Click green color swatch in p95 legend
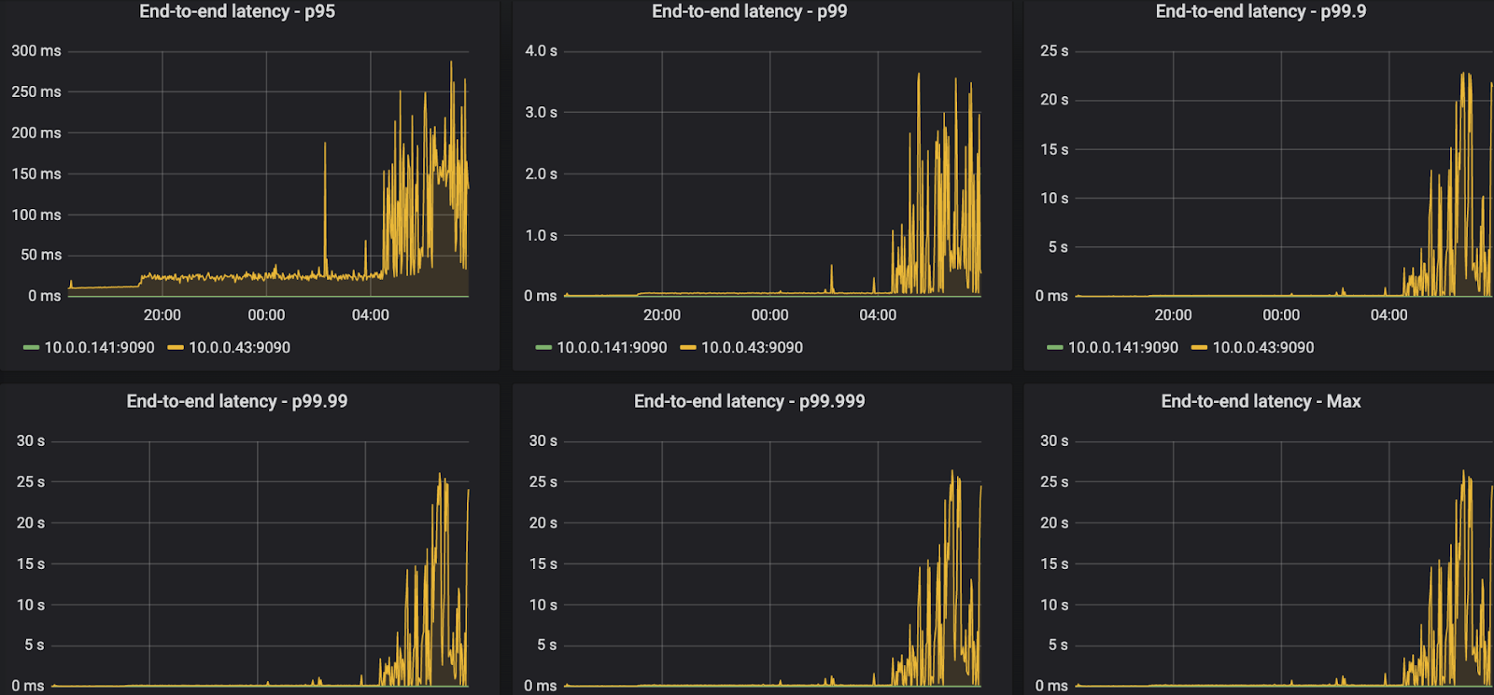 point(31,348)
